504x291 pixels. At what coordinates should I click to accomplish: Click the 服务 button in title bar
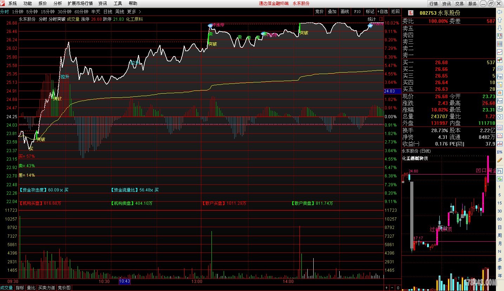tap(472, 4)
